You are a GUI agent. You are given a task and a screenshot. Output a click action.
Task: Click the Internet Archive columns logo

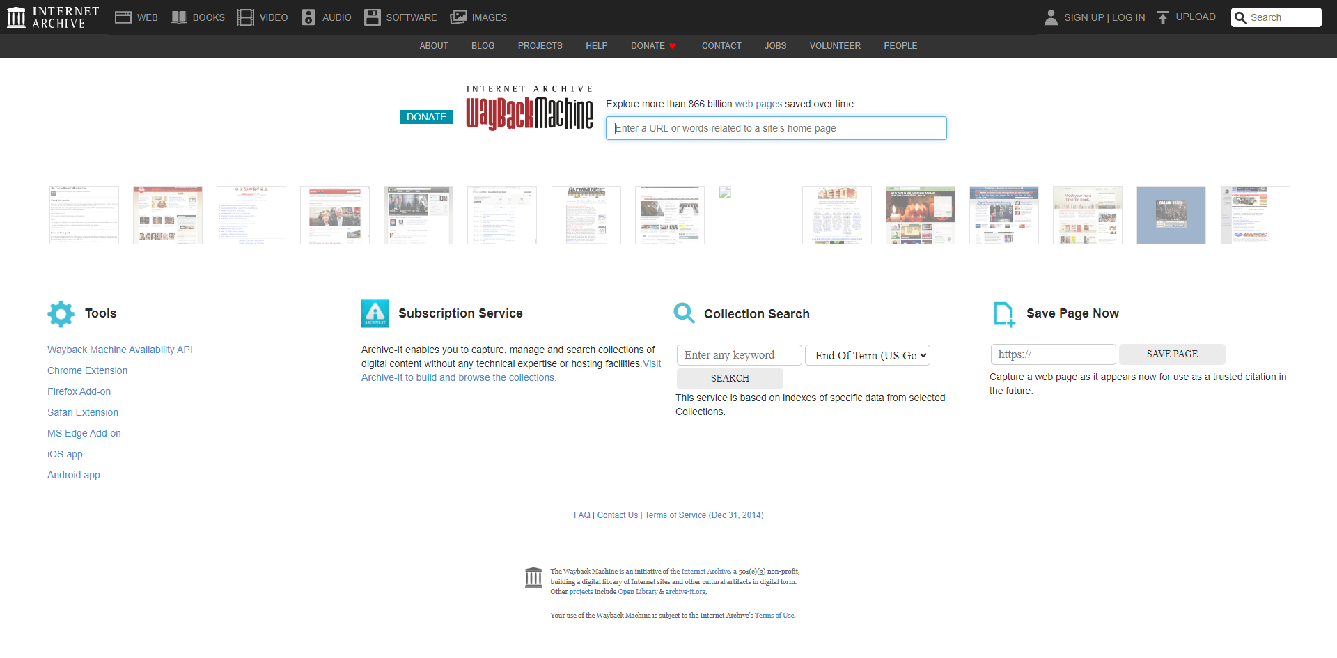pos(16,17)
